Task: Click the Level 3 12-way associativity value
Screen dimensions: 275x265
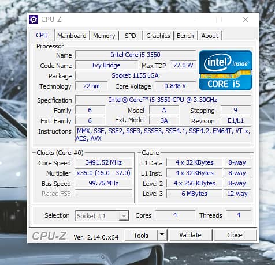Action: (x=237, y=194)
